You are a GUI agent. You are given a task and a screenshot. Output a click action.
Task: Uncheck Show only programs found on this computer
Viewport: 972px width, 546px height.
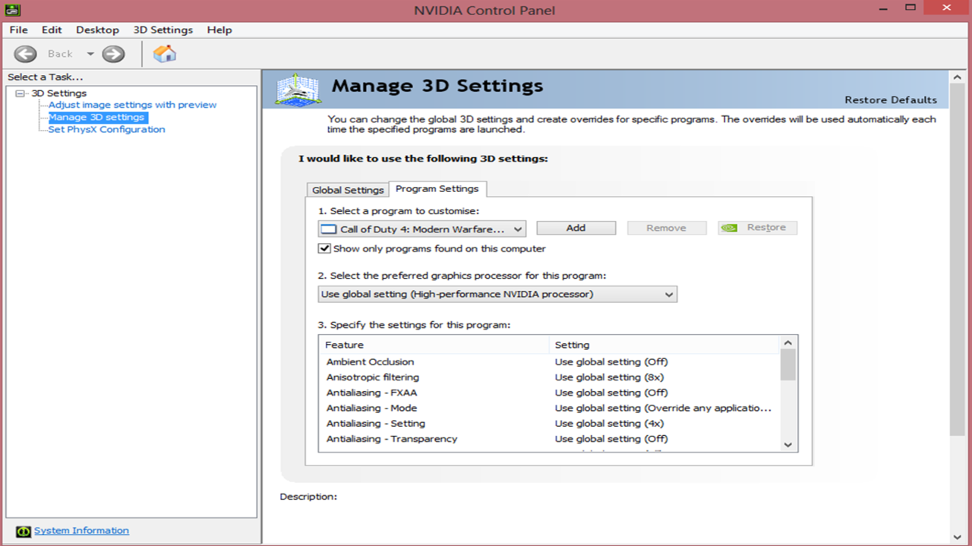tap(325, 248)
